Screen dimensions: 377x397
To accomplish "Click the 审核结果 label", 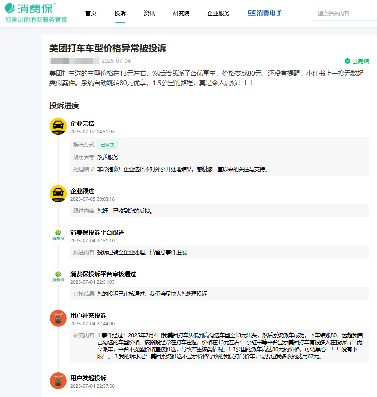I will 84,294.
